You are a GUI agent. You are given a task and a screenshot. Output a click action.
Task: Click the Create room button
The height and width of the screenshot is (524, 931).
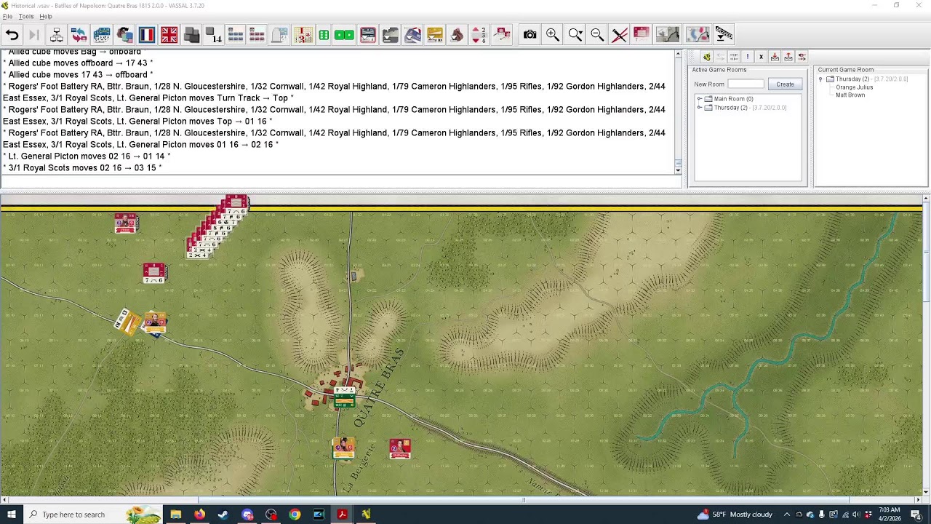(x=785, y=84)
